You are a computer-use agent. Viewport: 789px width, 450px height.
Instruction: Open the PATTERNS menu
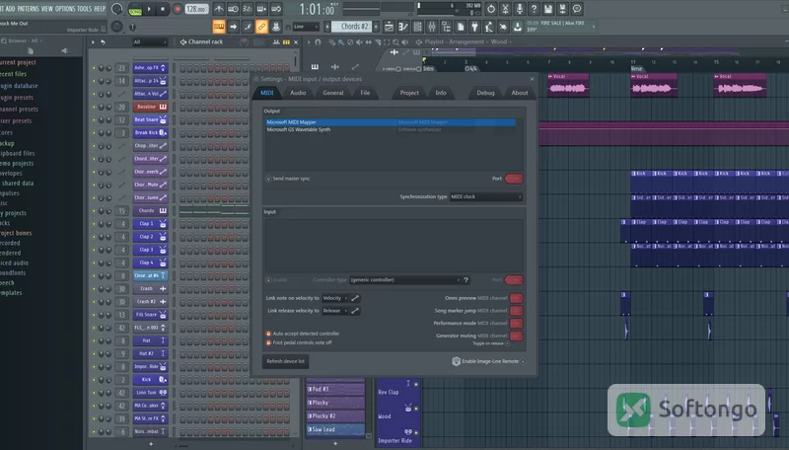point(28,9)
